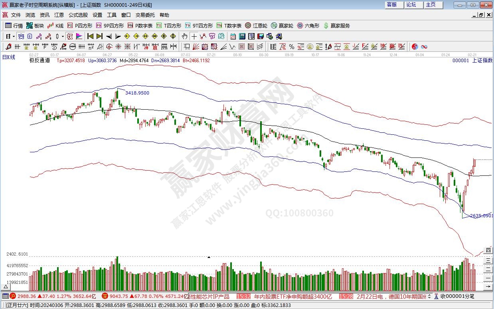This screenshot has width=494, height=309.
Task: Click the scrolling news headline about ETF净申购
Action: (x=293, y=296)
